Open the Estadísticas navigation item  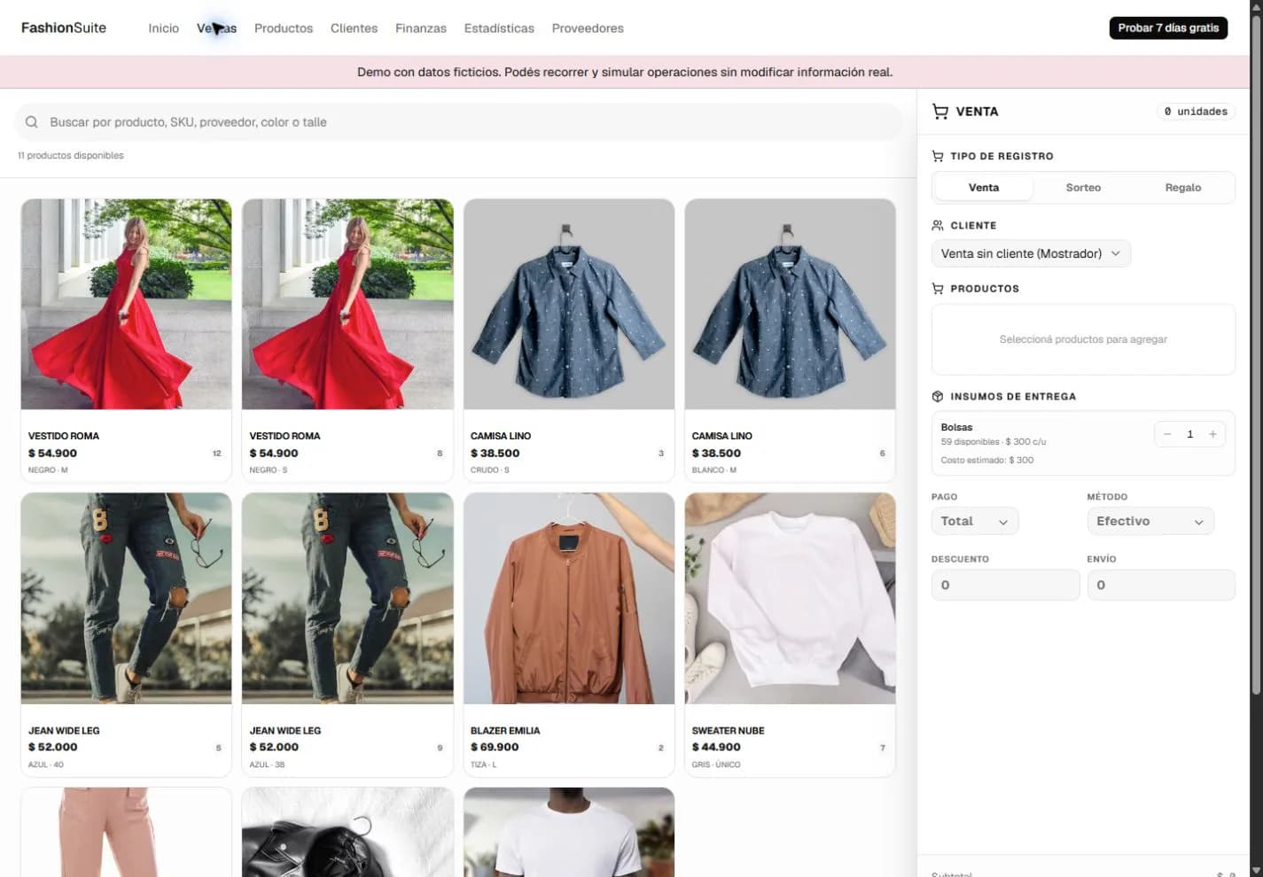tap(499, 28)
